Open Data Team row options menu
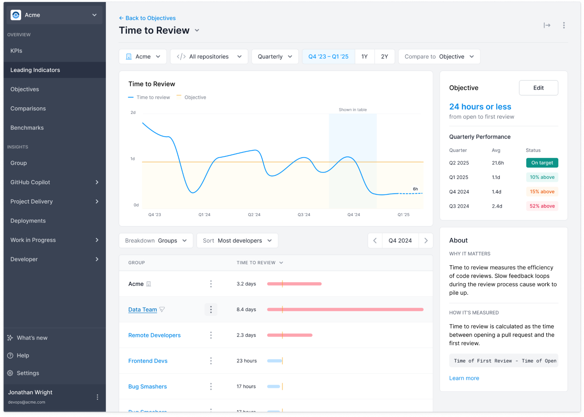Screen dimensions: 584x417 [211, 310]
